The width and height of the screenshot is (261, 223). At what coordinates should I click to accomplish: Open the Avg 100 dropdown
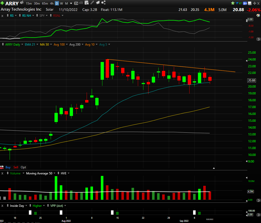click(67, 44)
